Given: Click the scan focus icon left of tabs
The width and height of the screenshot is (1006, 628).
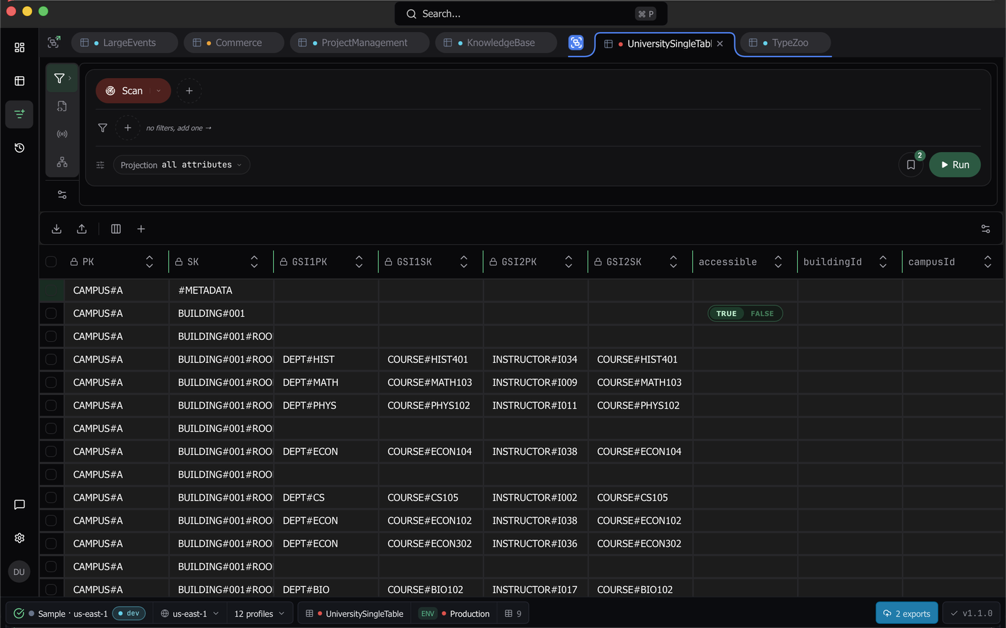Looking at the screenshot, I should click(x=54, y=43).
